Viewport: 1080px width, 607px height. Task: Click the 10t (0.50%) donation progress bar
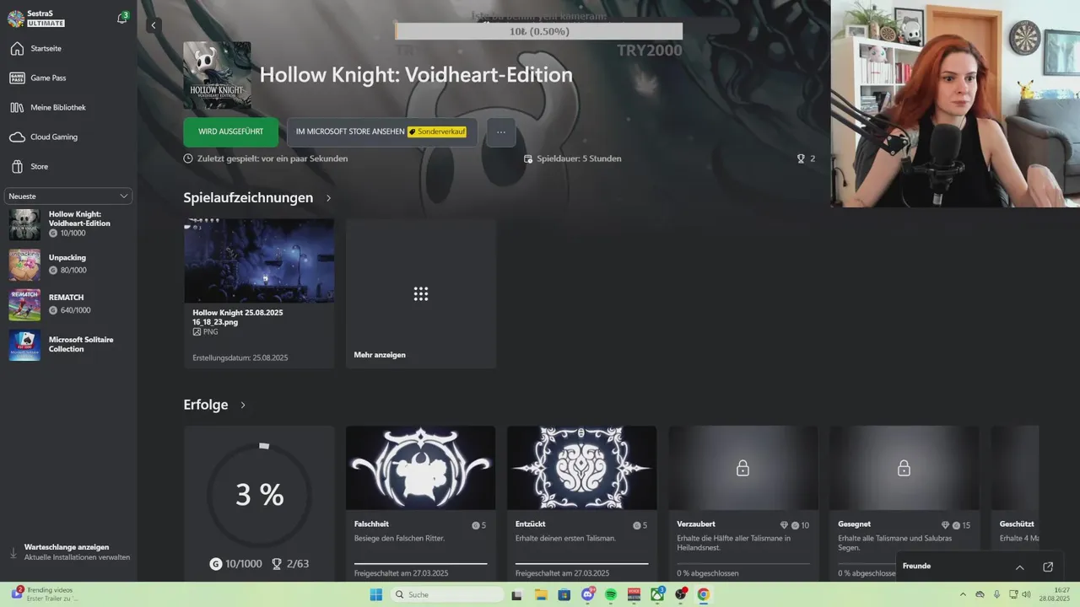point(539,31)
